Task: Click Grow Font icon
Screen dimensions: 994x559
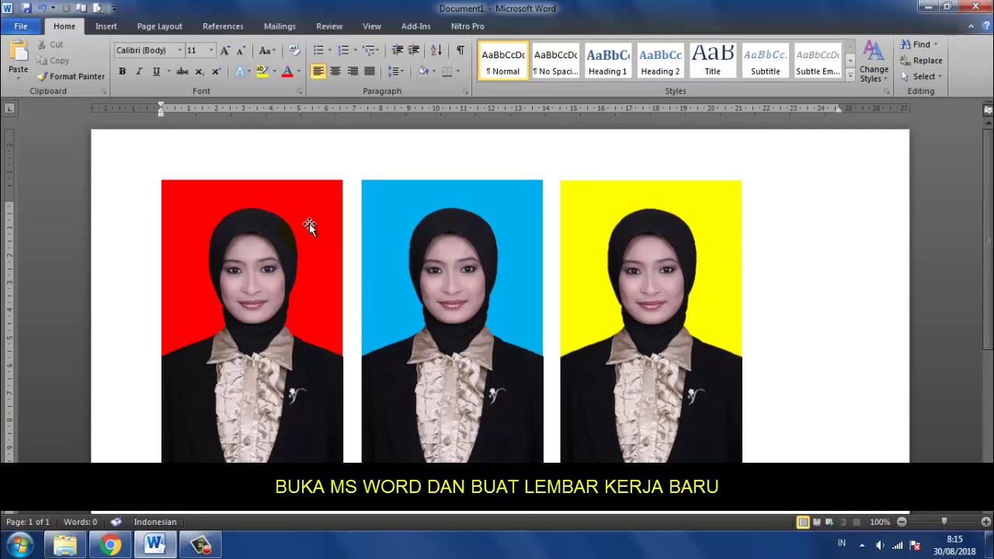Action: pyautogui.click(x=225, y=50)
